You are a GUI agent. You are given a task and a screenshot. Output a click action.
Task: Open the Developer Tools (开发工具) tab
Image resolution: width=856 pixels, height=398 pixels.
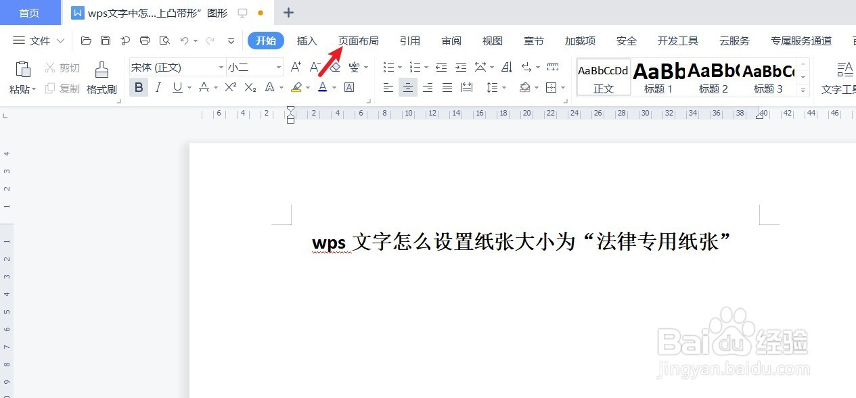click(x=678, y=41)
